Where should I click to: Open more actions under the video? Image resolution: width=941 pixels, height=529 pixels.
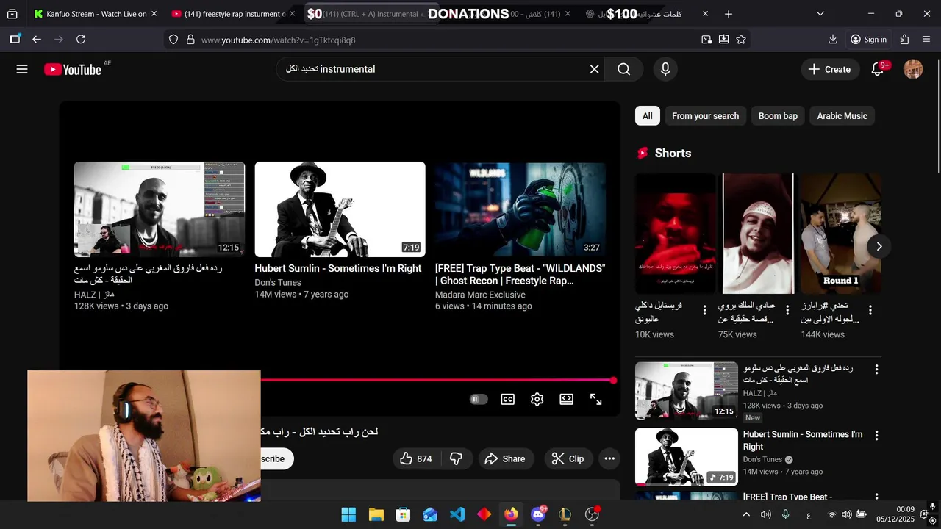pyautogui.click(x=609, y=458)
